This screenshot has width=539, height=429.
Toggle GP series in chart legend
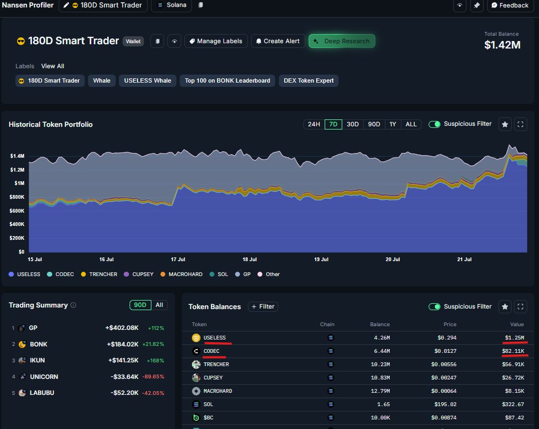[x=243, y=274]
